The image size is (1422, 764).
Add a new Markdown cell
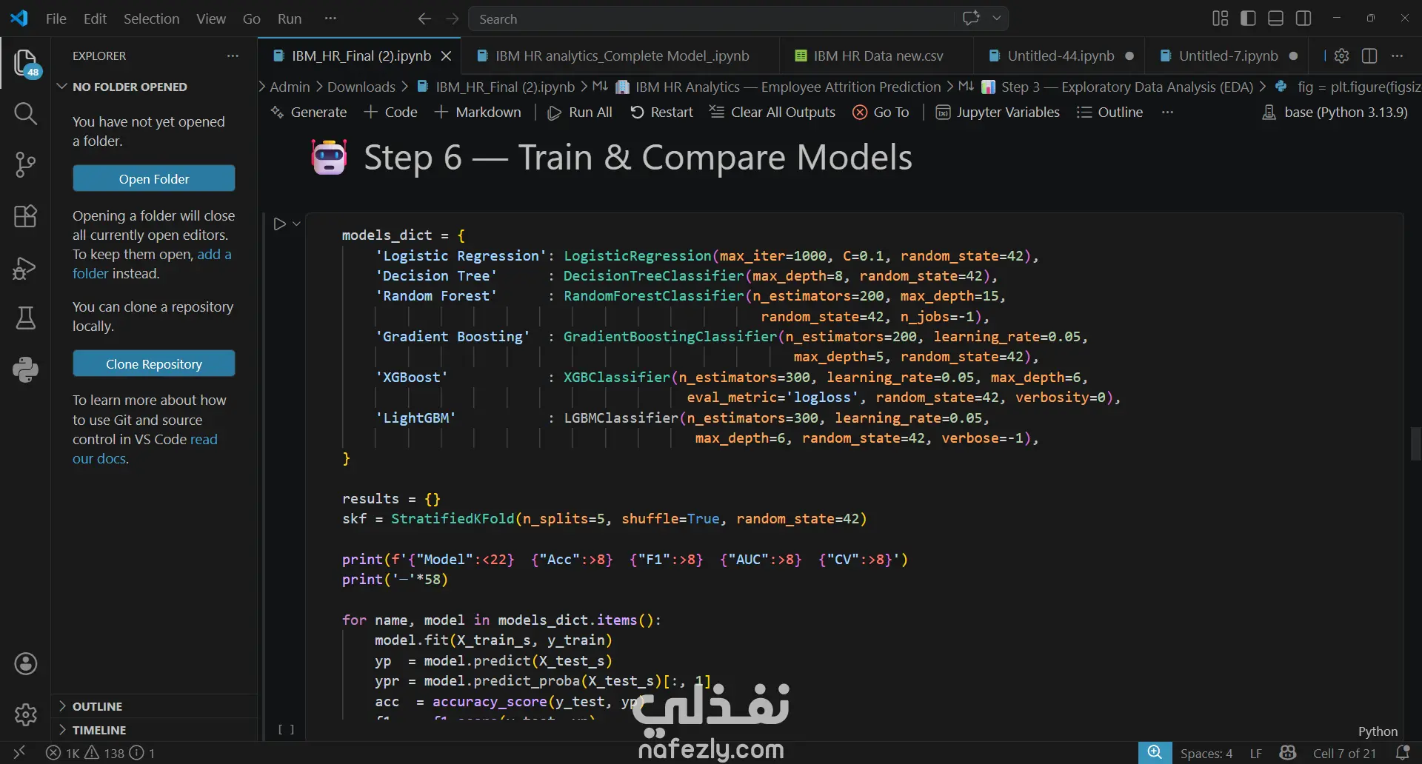click(478, 113)
